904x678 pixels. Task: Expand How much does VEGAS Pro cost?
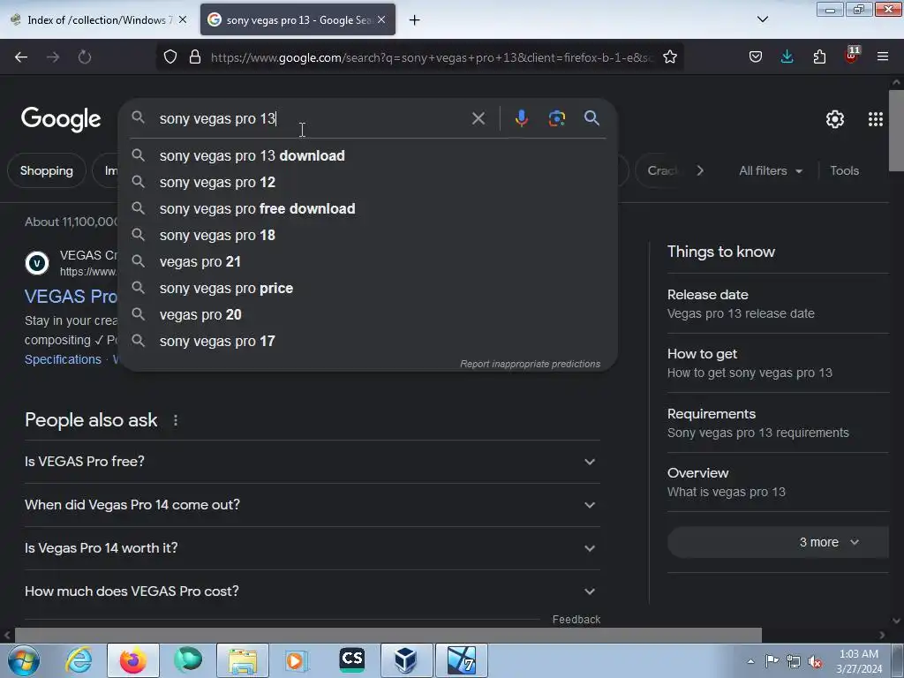tap(312, 591)
